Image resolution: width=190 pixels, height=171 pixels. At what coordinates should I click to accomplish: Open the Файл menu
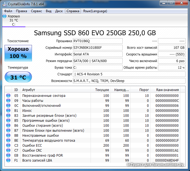coord(8,11)
